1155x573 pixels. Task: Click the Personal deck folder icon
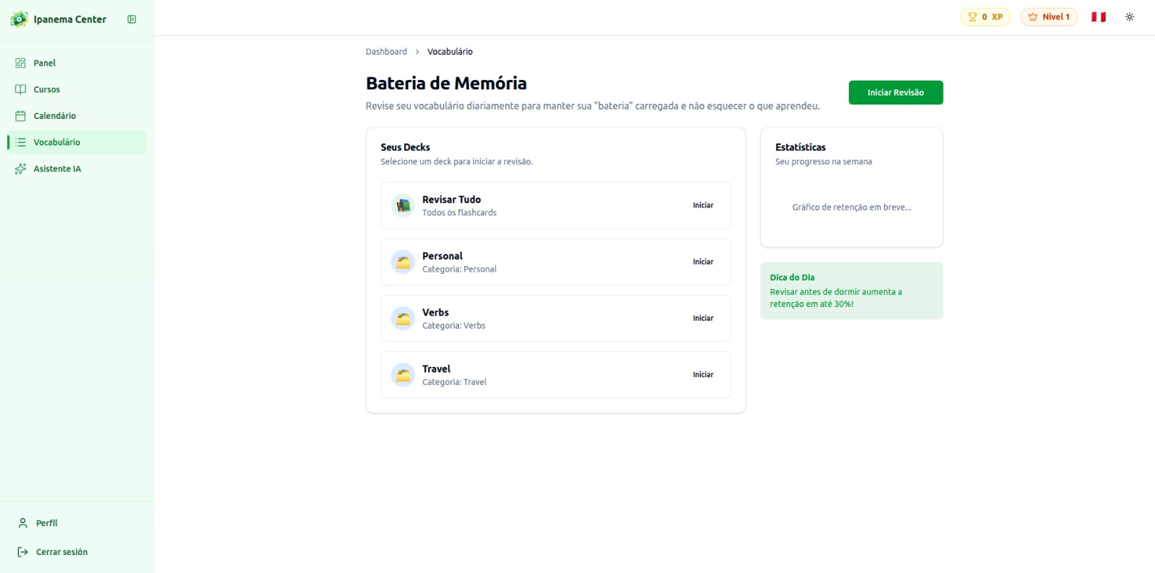tap(403, 262)
